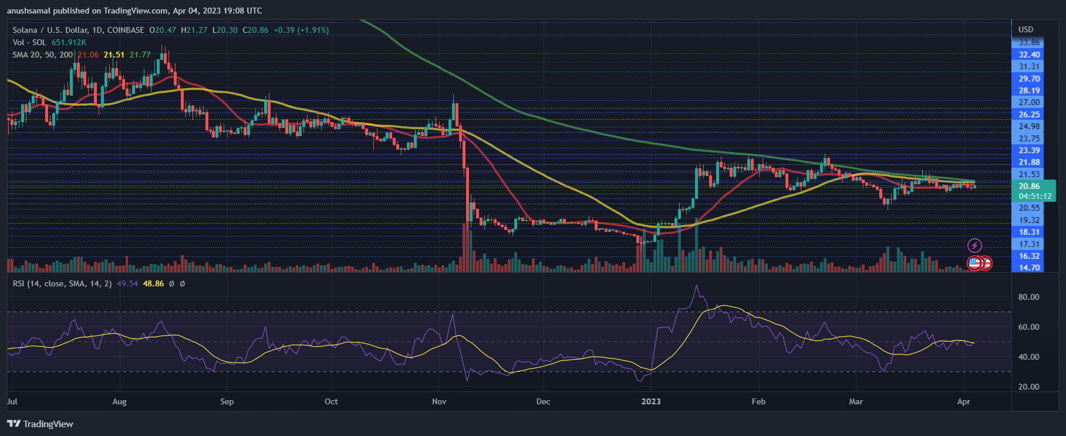Viewport: 1066px width, 436px height.
Task: Select the 14.70 price level label
Action: [x=1029, y=268]
